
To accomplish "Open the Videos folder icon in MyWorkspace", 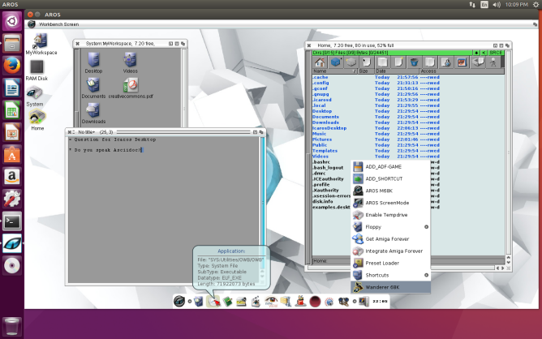I will (x=130, y=60).
